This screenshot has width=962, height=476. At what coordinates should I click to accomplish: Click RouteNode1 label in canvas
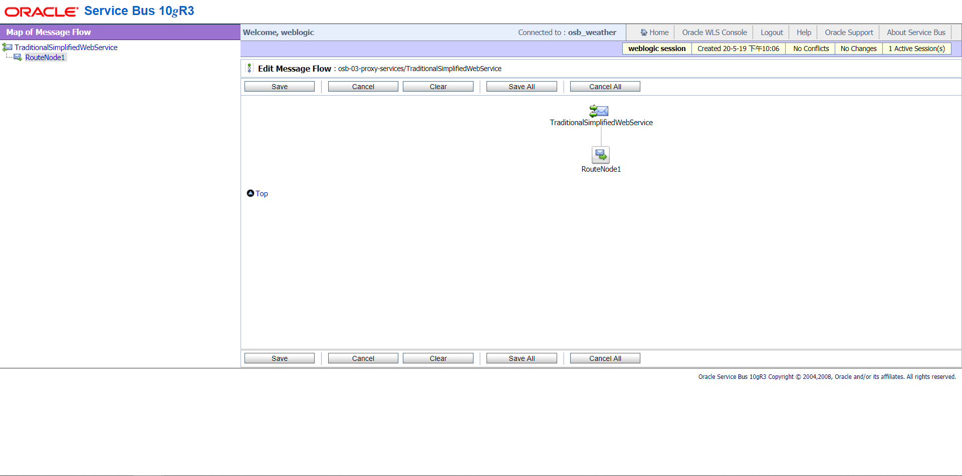601,169
